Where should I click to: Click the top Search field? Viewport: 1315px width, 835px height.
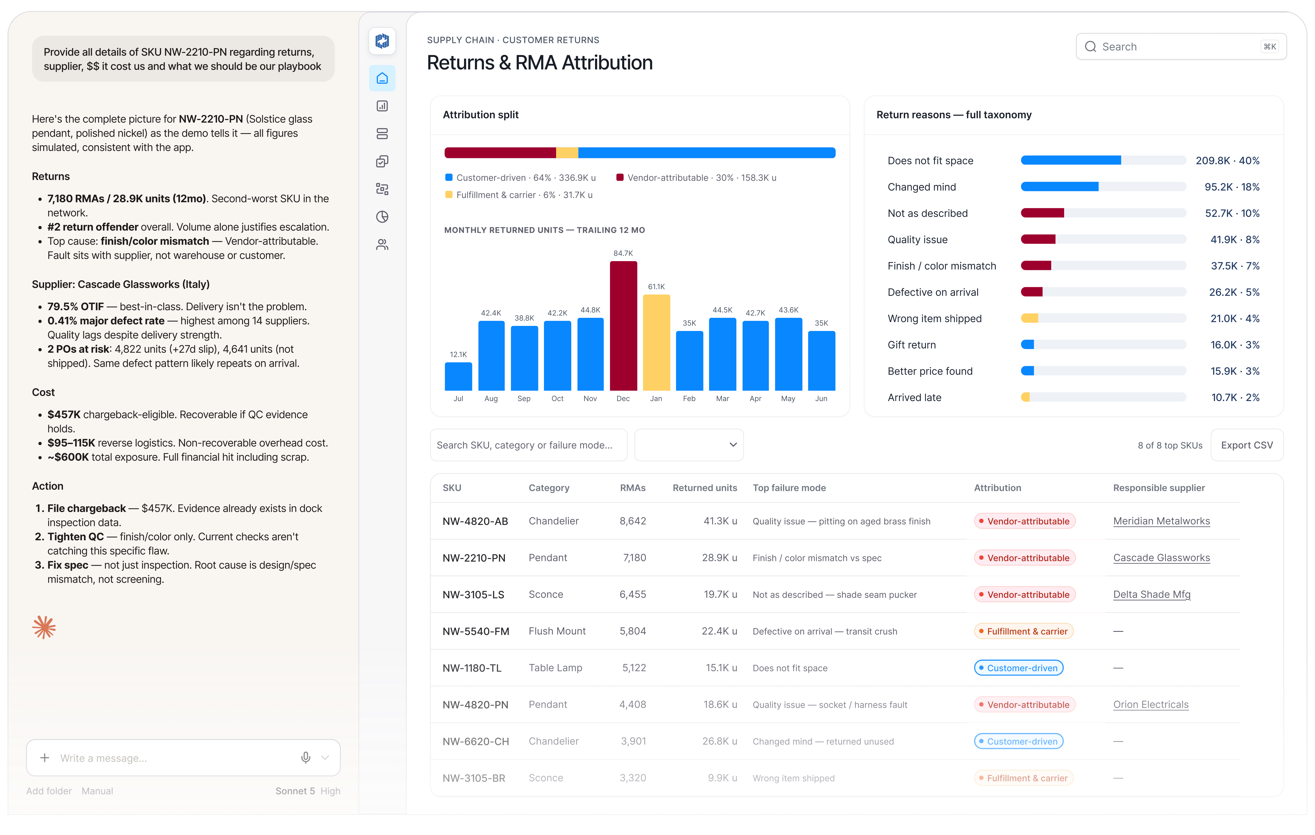1181,47
